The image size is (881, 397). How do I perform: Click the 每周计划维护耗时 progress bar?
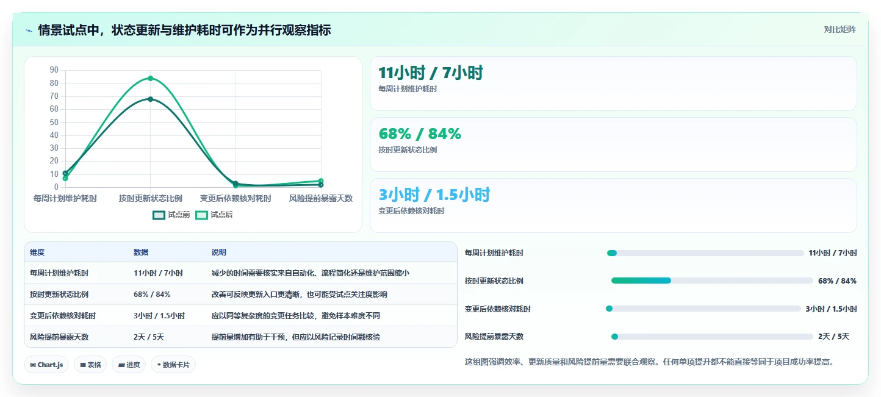[705, 253]
